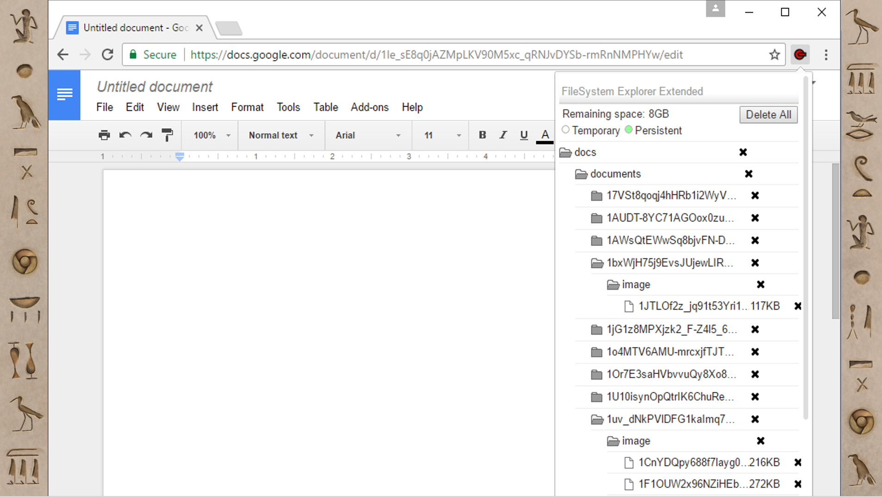Click the Redo arrow icon
Image resolution: width=882 pixels, height=497 pixels.
pyautogui.click(x=146, y=135)
